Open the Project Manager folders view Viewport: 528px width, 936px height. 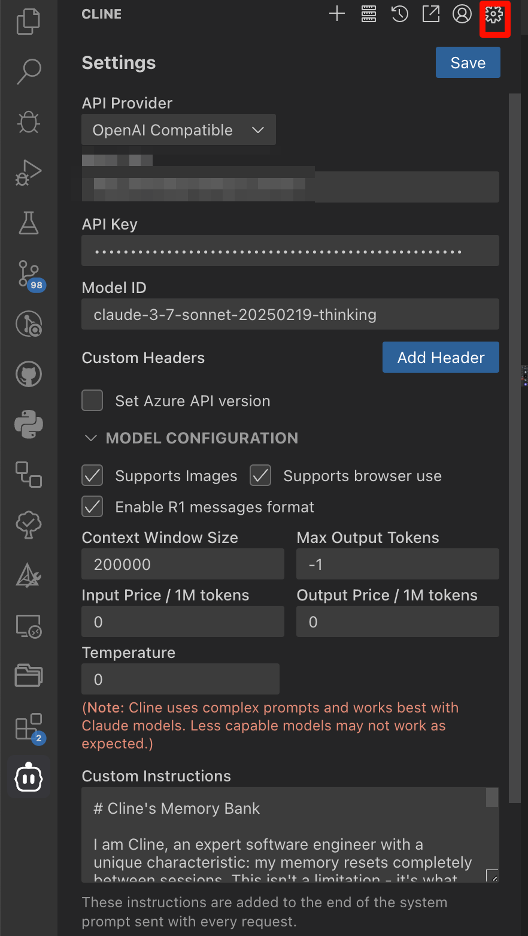[x=29, y=676]
